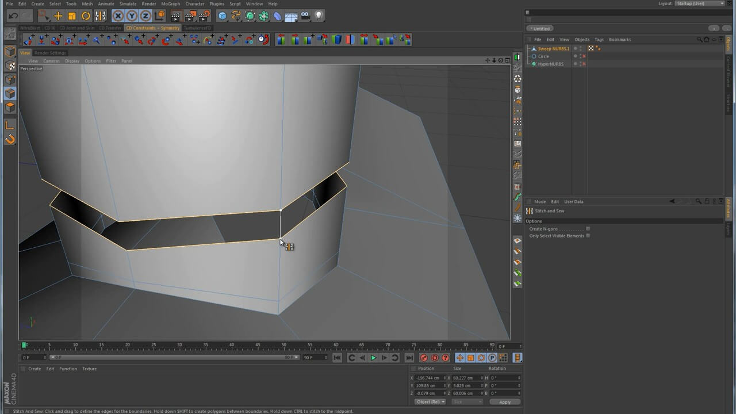736x414 pixels.
Task: Click the Record Active Objects key button
Action: 424,358
